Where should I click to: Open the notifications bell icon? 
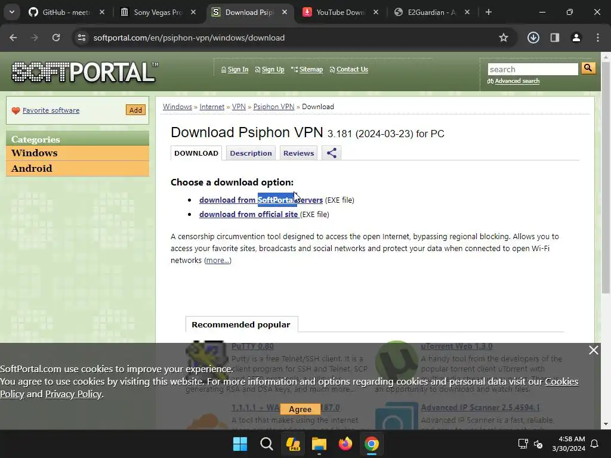(x=595, y=444)
